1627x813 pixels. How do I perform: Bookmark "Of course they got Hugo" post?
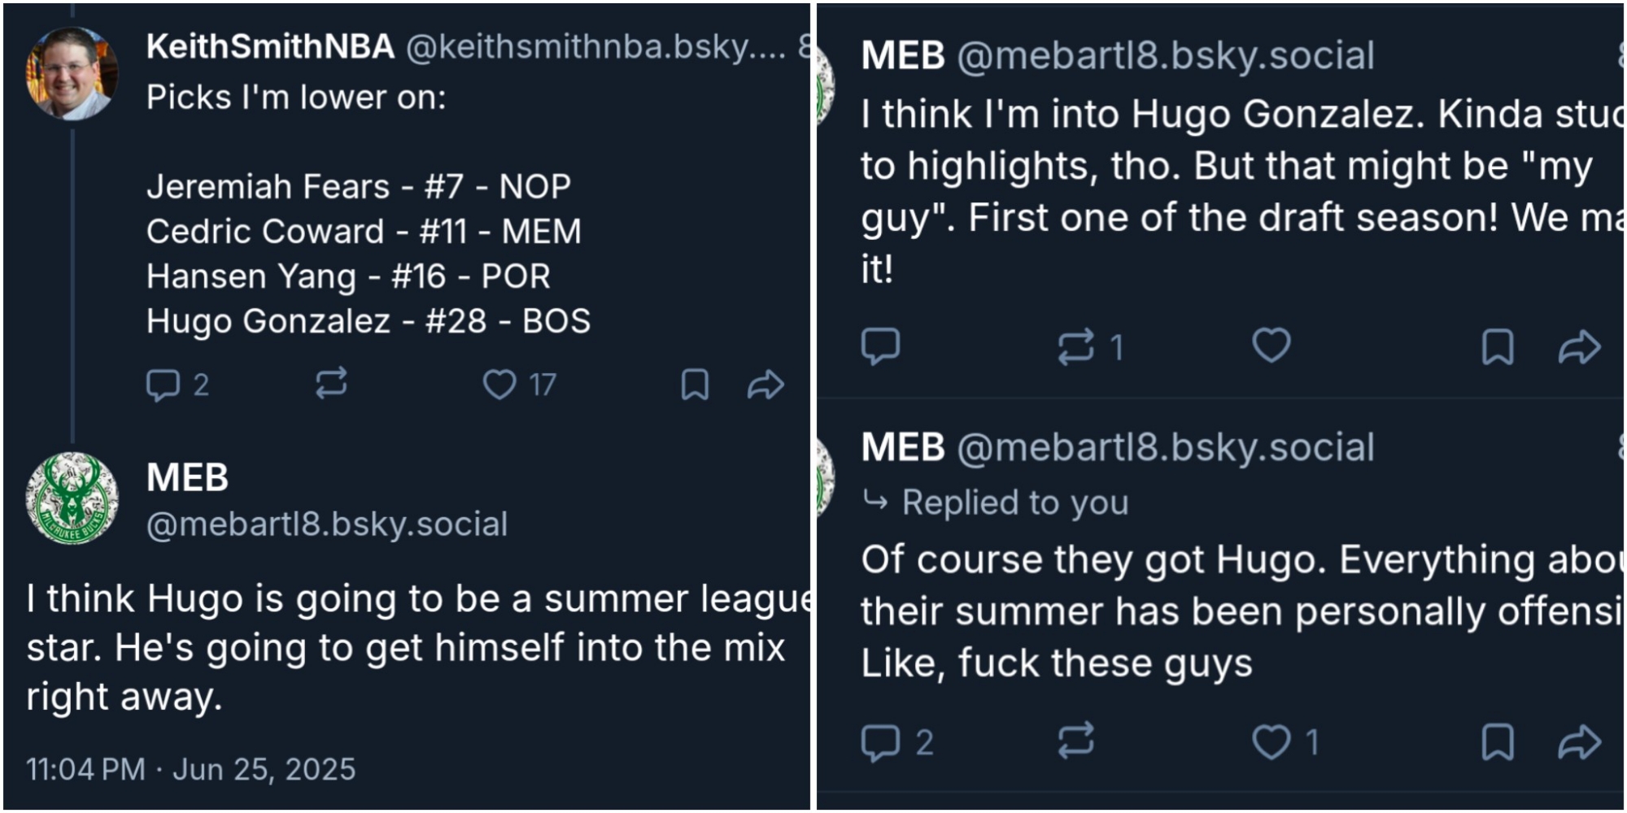click(1497, 741)
